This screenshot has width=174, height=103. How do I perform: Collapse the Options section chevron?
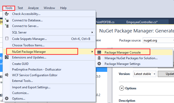pyautogui.click(x=122, y=88)
